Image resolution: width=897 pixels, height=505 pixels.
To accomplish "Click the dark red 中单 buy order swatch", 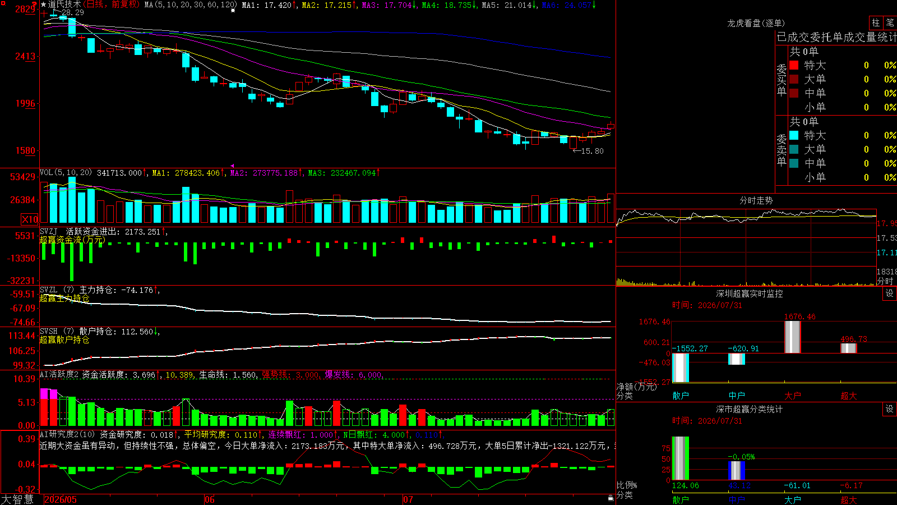I will coord(794,93).
